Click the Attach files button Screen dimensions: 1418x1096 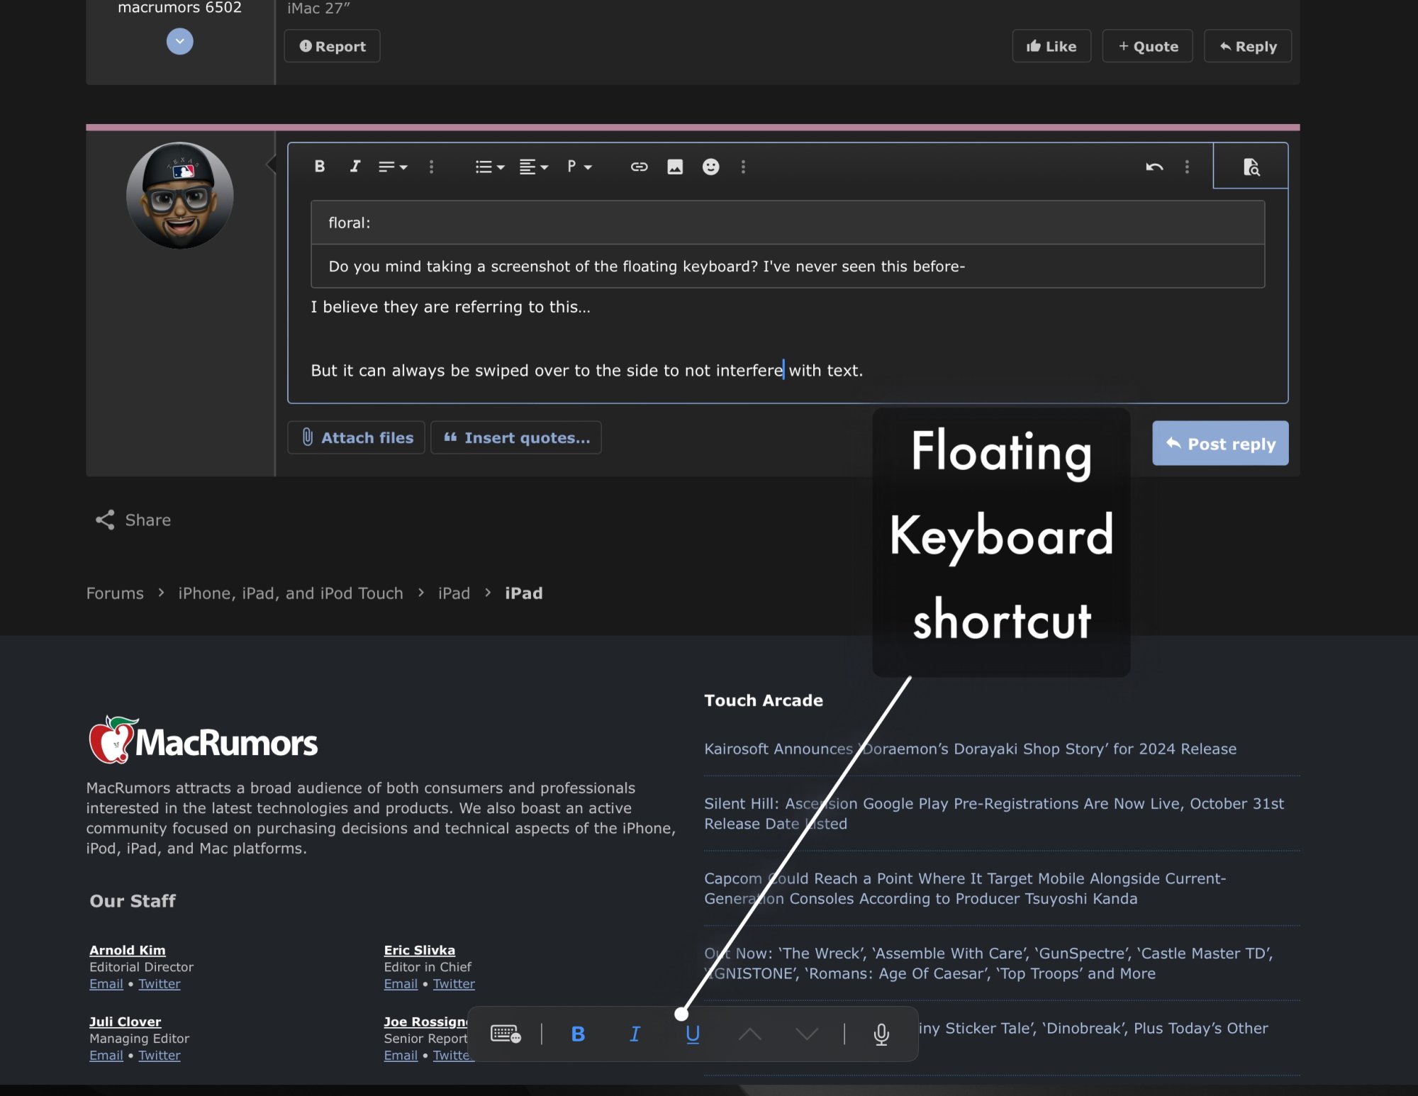pos(357,437)
